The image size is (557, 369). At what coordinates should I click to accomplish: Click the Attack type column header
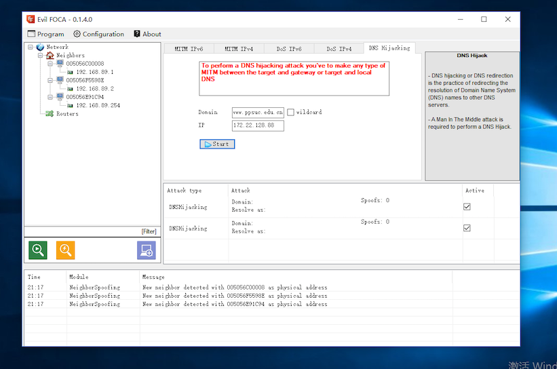click(x=196, y=191)
